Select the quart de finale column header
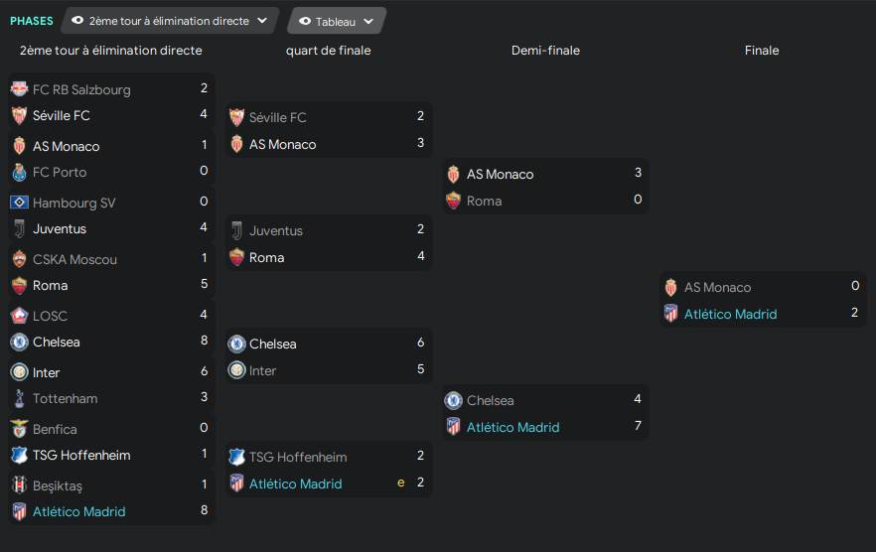Image resolution: width=876 pixels, height=552 pixels. (x=328, y=51)
